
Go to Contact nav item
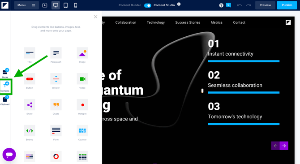239,22
